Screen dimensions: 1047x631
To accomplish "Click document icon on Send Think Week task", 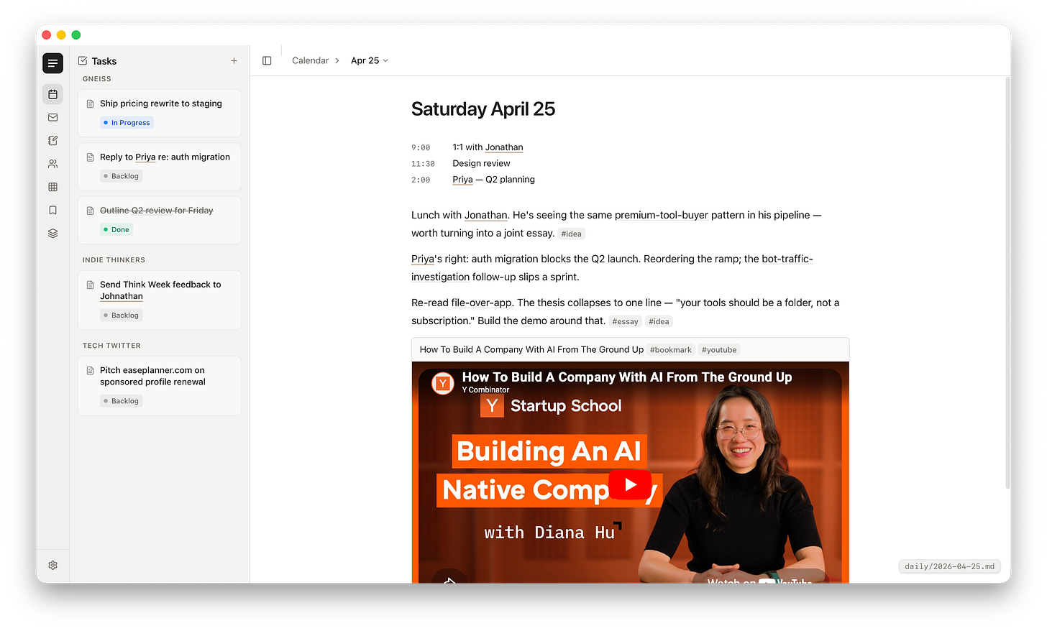I will click(90, 285).
